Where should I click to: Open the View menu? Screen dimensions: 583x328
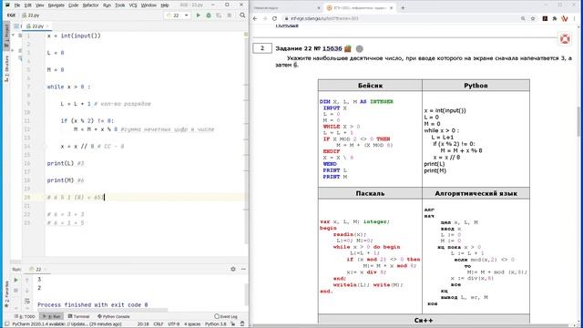coord(39,5)
